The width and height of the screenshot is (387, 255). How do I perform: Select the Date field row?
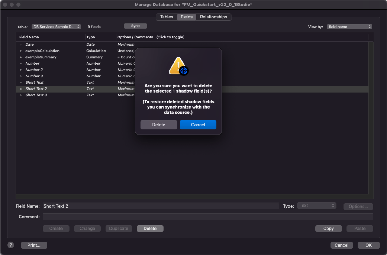tap(192, 44)
